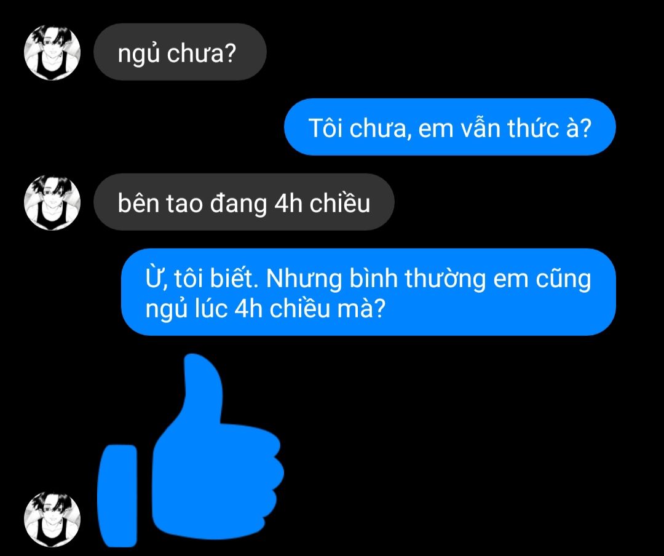
Task: Click the word "Nhưng" in the long blue message
Action: (x=304, y=279)
